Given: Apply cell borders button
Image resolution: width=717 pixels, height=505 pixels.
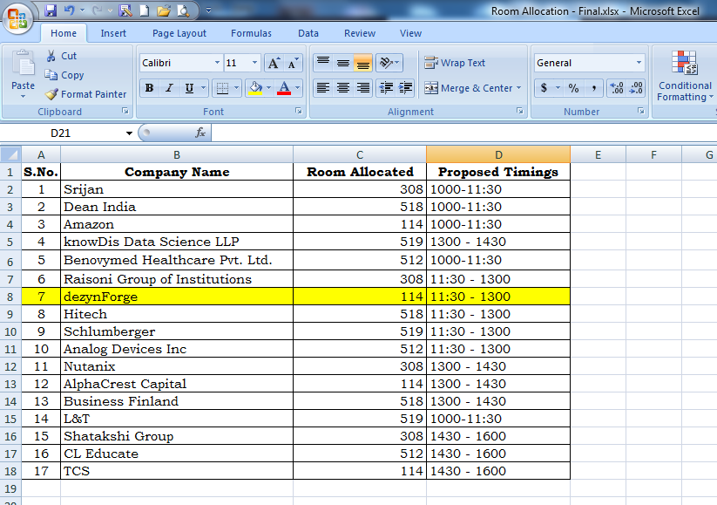Looking at the screenshot, I should (222, 88).
